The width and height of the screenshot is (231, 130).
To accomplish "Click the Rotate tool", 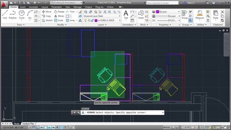I will pyautogui.click(x=59, y=12).
